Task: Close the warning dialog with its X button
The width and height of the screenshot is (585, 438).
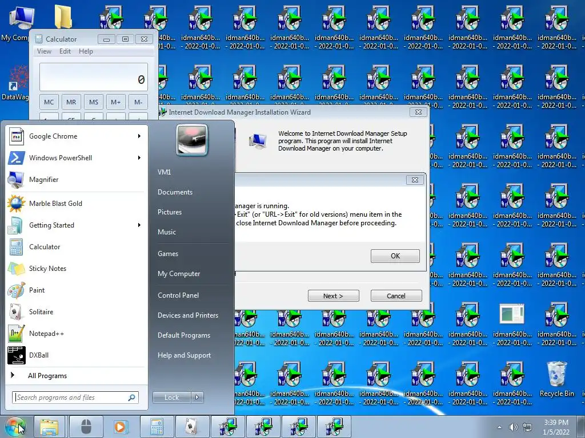Action: click(415, 180)
